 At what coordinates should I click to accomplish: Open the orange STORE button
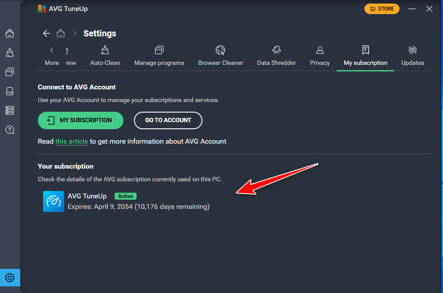pos(382,9)
